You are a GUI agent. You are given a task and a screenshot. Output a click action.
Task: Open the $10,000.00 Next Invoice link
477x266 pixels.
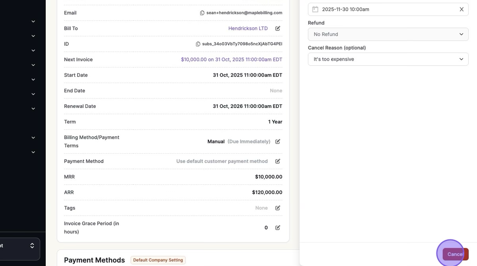231,60
